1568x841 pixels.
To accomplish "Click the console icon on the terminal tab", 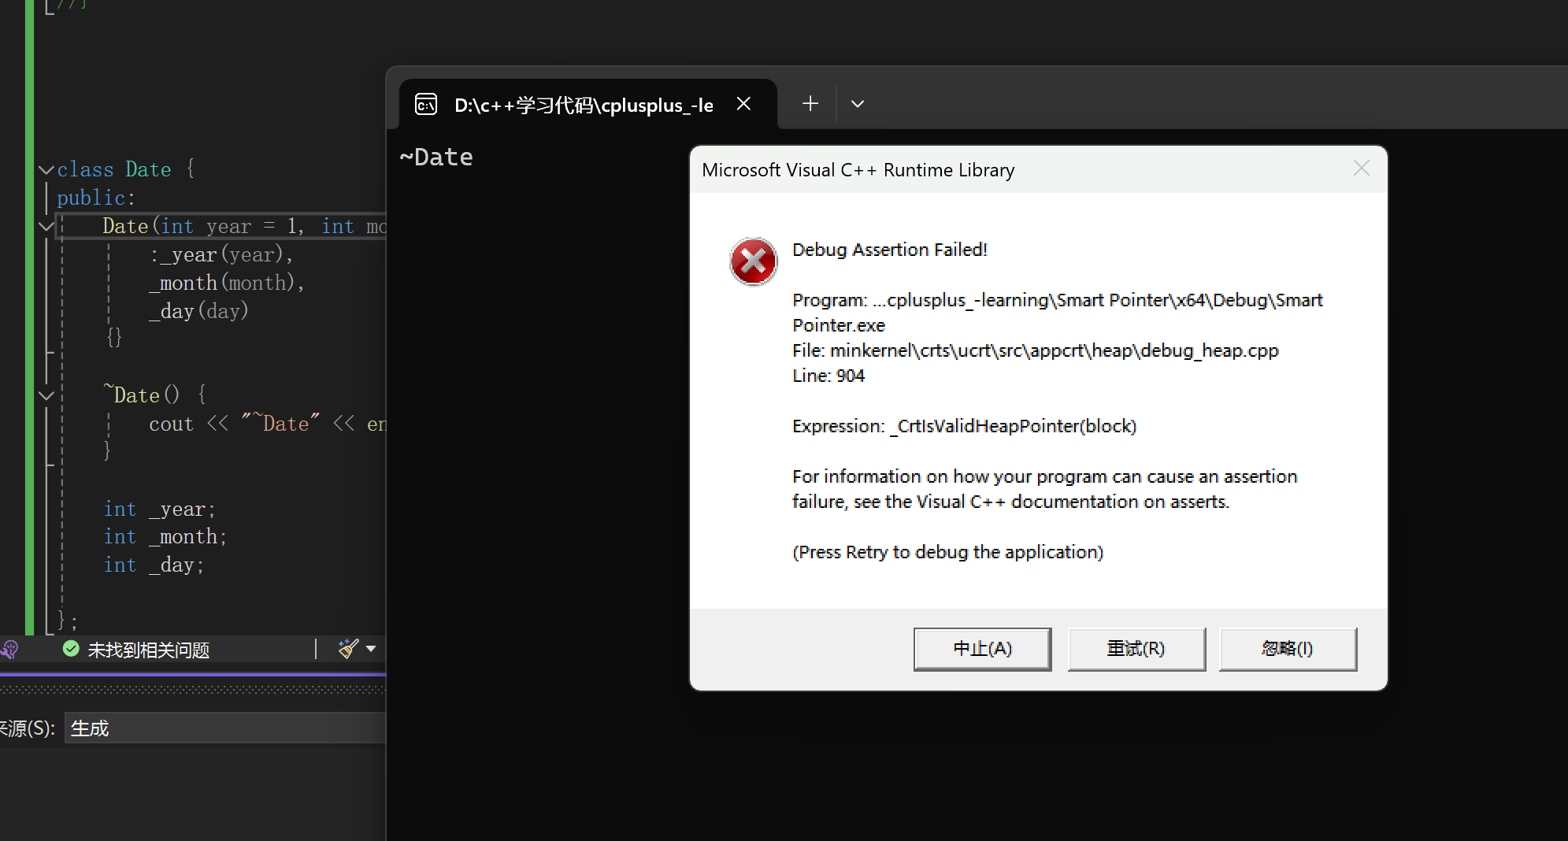I will point(426,104).
